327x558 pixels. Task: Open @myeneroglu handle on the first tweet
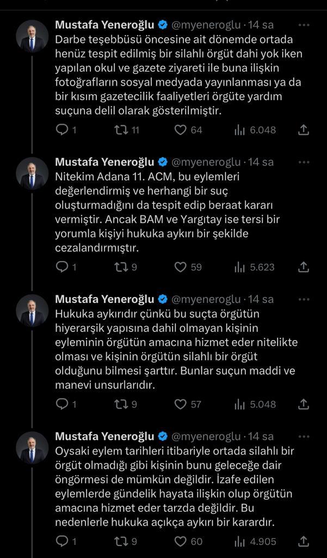click(x=206, y=25)
